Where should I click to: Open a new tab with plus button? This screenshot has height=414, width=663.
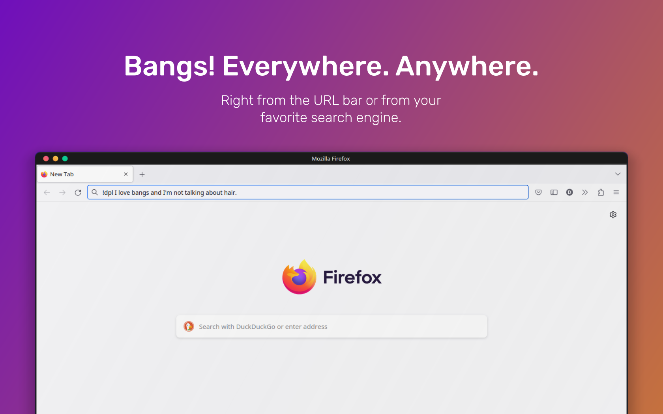tap(142, 174)
